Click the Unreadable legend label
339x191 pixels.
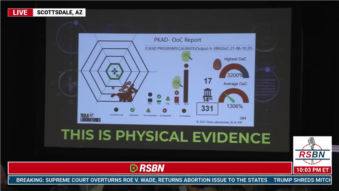point(184,116)
